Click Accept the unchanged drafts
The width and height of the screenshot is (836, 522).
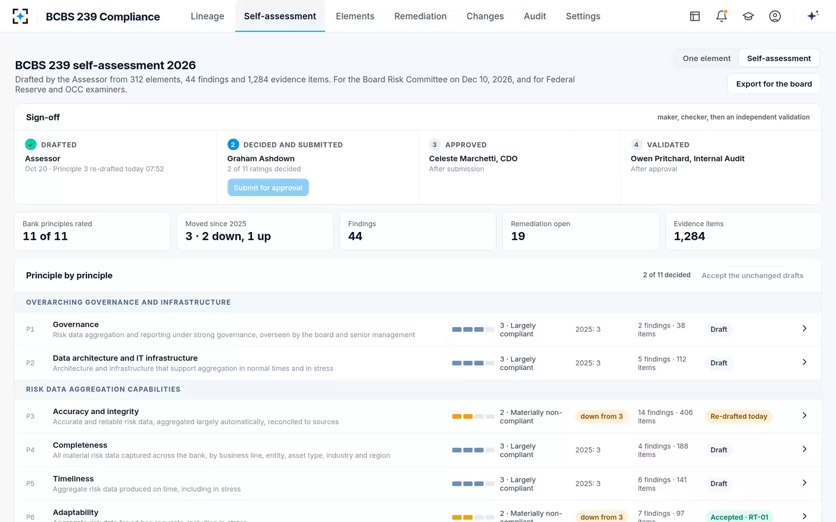(x=752, y=275)
